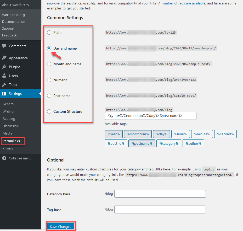Click the 'topics' code example text

tap(208, 169)
